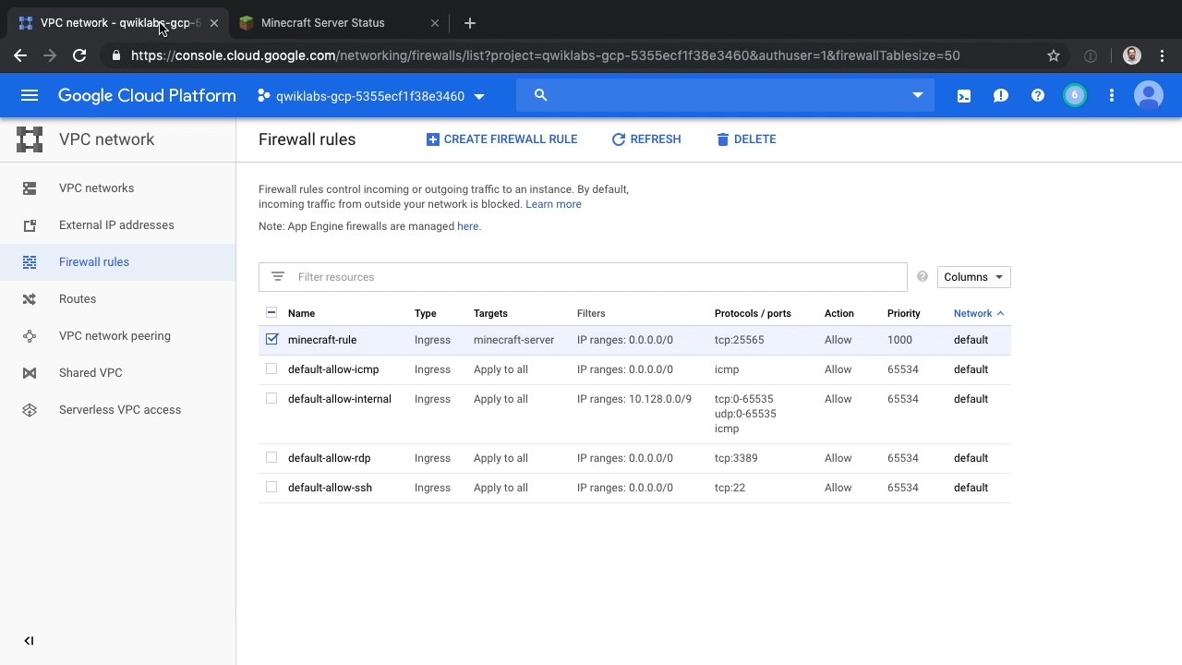Open Routes in the sidebar

[x=78, y=299]
